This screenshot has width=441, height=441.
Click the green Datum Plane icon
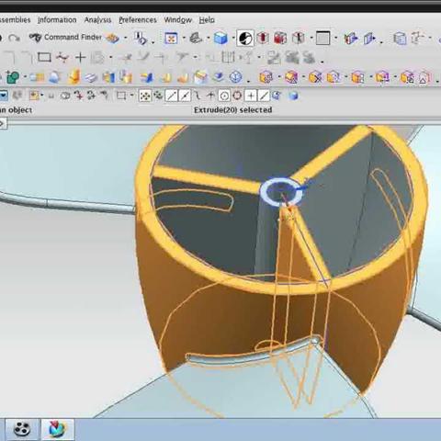pos(12,77)
